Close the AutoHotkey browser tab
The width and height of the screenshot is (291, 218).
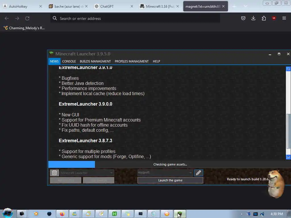(x=41, y=7)
